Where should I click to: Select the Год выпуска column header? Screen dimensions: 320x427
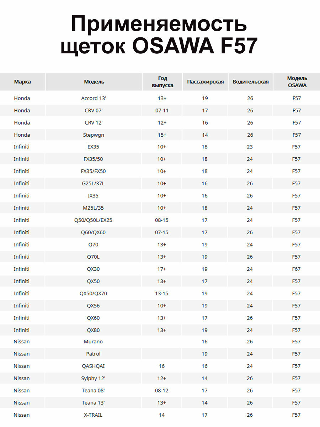tap(162, 82)
